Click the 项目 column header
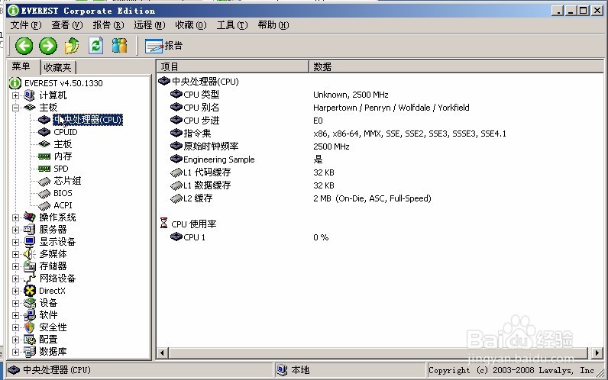Image resolution: width=608 pixels, height=380 pixels. point(233,66)
